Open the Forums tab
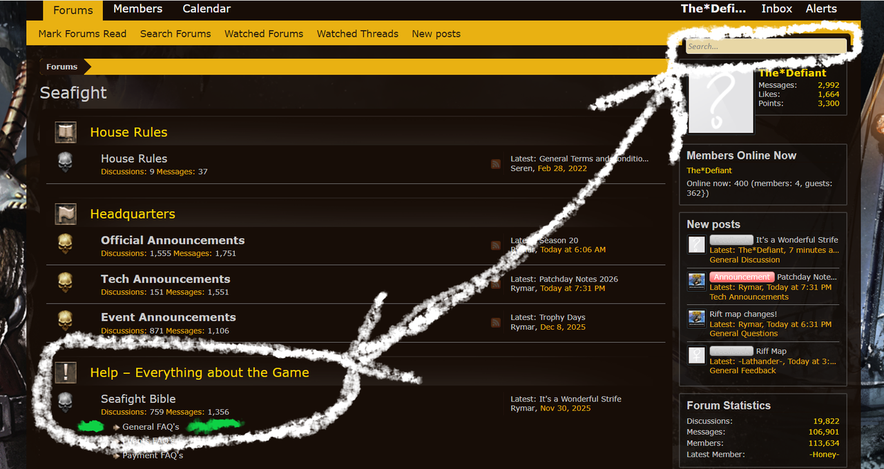Viewport: 884px width, 469px height. pyautogui.click(x=73, y=10)
